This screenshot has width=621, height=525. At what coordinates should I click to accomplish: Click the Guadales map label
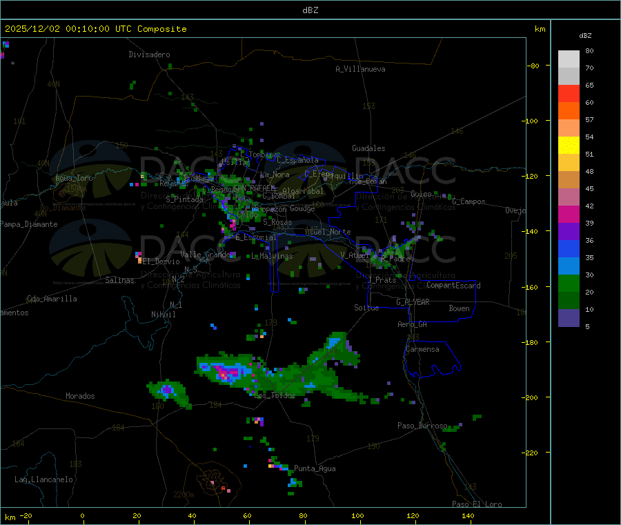368,148
